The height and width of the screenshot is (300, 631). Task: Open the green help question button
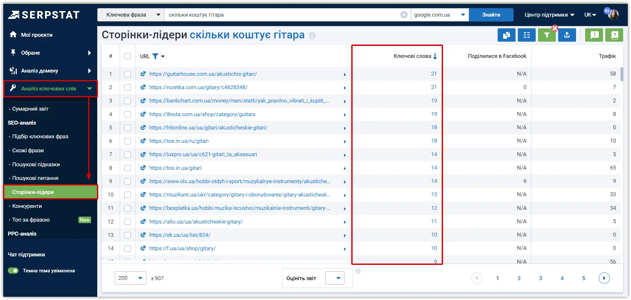click(614, 35)
